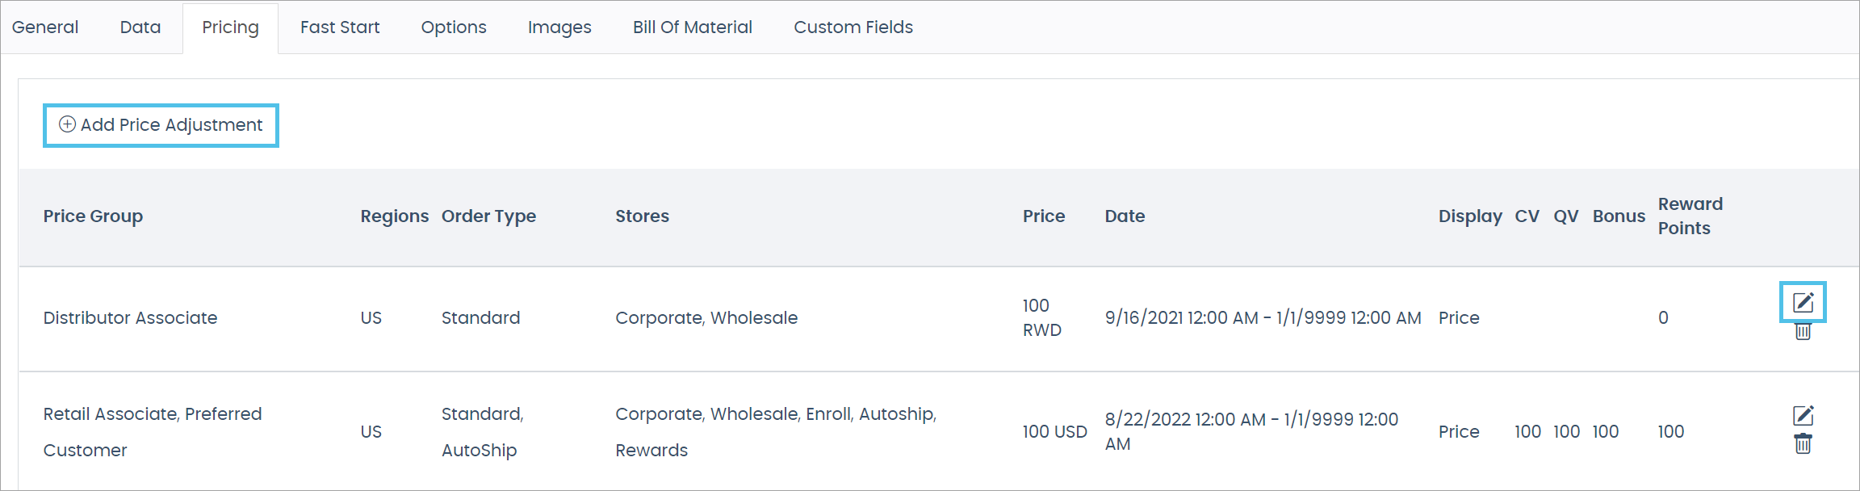Click the Reward Points column header
Viewport: 1860px width, 491px height.
pyautogui.click(x=1690, y=216)
